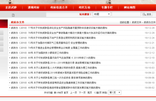Image resolution: width=156 pixels, height=101 pixels.
Task: Click the date 18-12-10 of the 65号 row
Action: tap(149, 58)
